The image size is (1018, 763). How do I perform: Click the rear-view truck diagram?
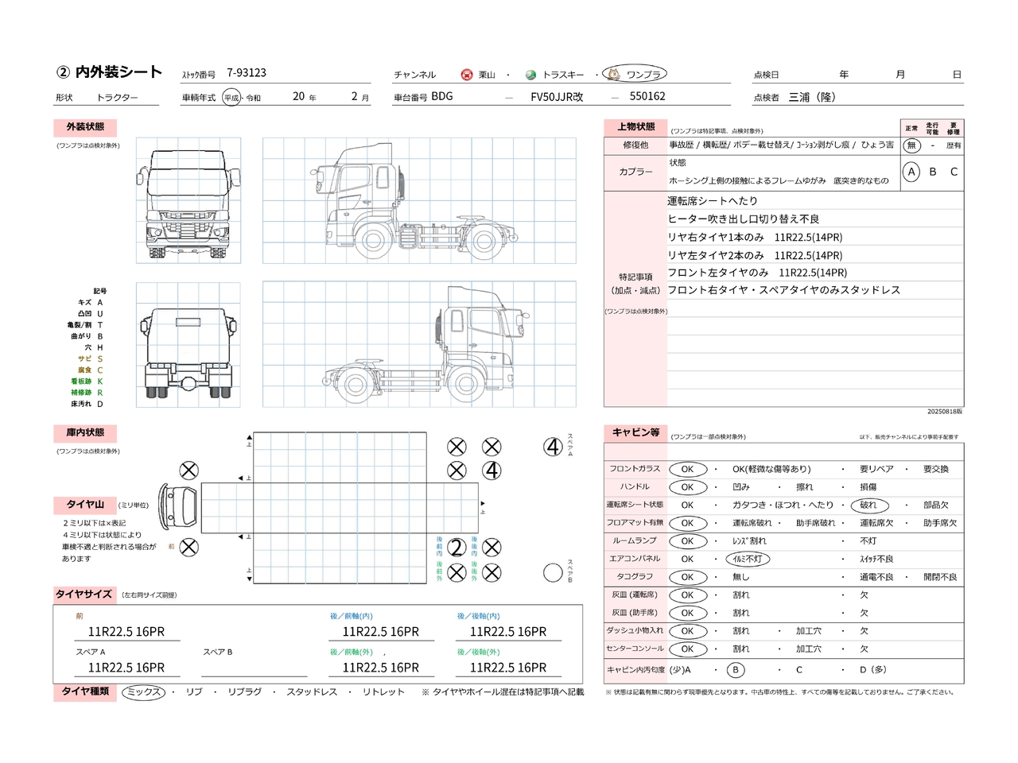point(188,345)
